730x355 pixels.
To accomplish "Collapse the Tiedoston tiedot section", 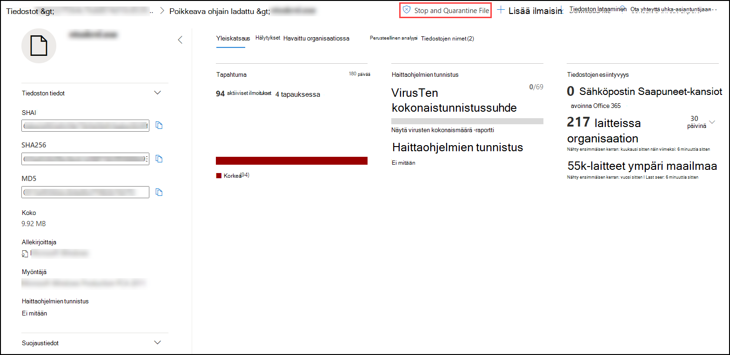I will tap(157, 93).
